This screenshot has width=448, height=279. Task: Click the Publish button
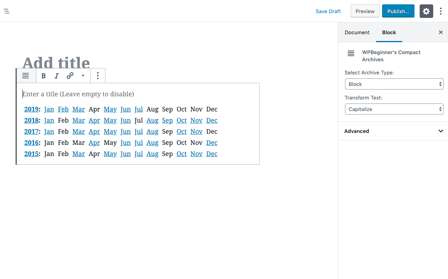point(398,11)
